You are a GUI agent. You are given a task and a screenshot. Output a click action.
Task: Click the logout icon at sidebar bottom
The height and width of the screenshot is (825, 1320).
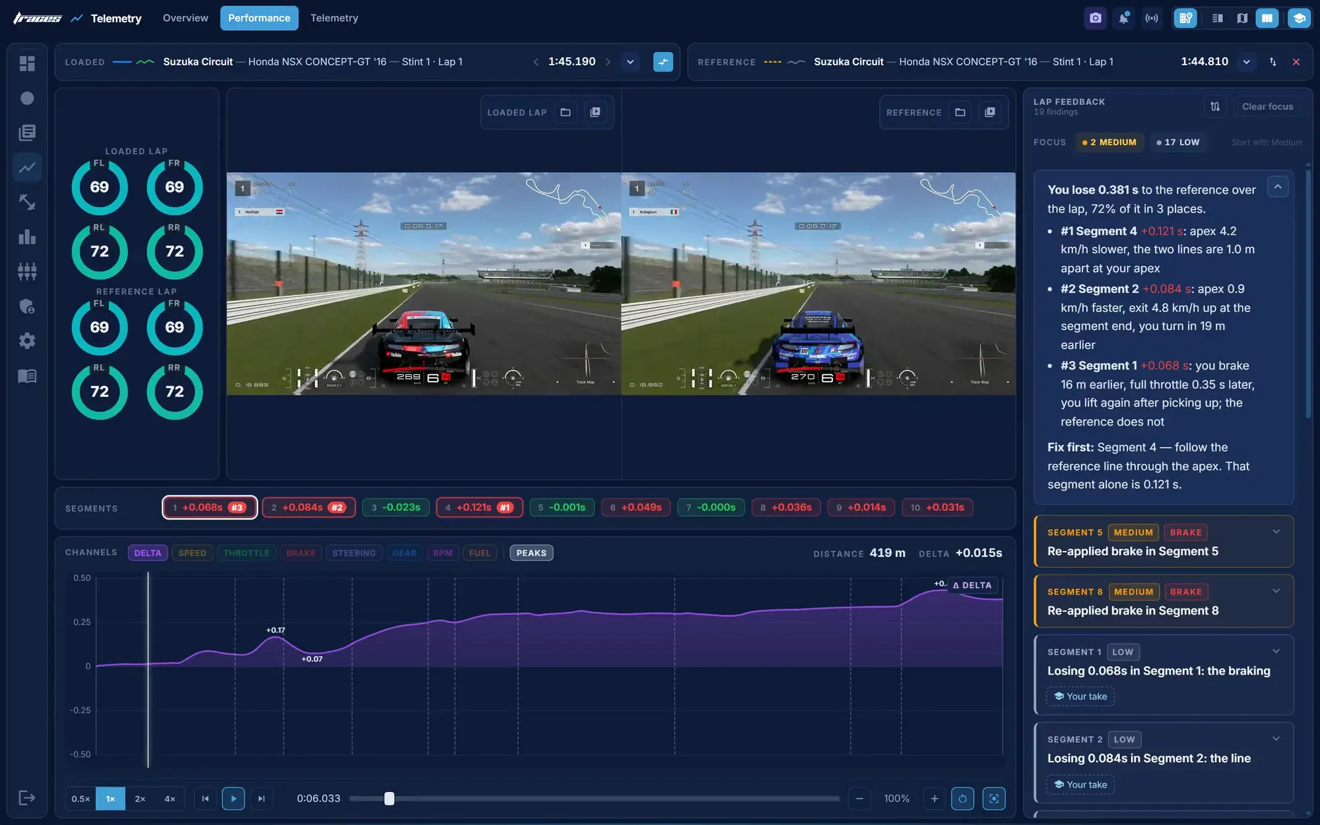coord(27,798)
